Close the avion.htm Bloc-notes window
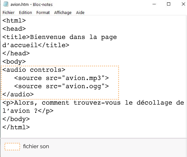 pyautogui.click(x=183, y=4)
